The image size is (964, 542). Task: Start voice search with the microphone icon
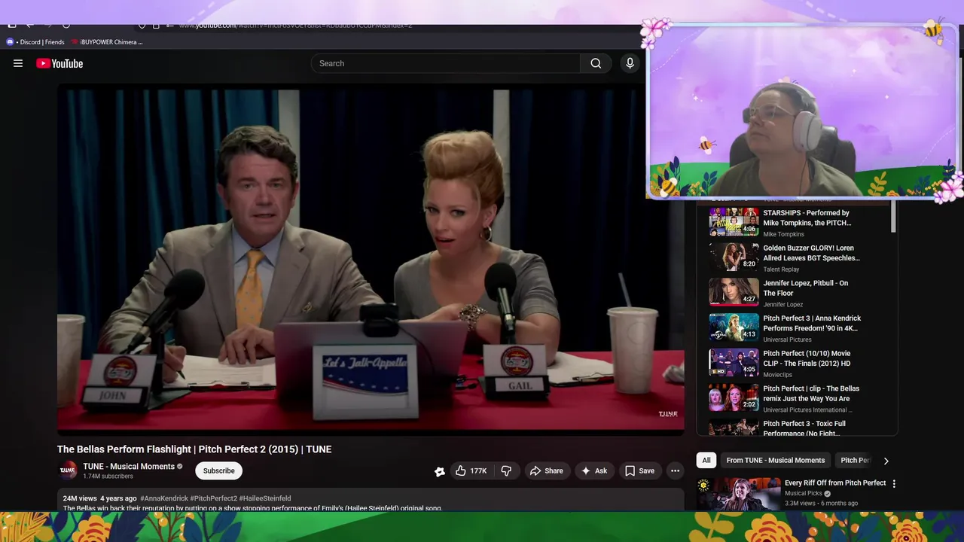click(630, 63)
